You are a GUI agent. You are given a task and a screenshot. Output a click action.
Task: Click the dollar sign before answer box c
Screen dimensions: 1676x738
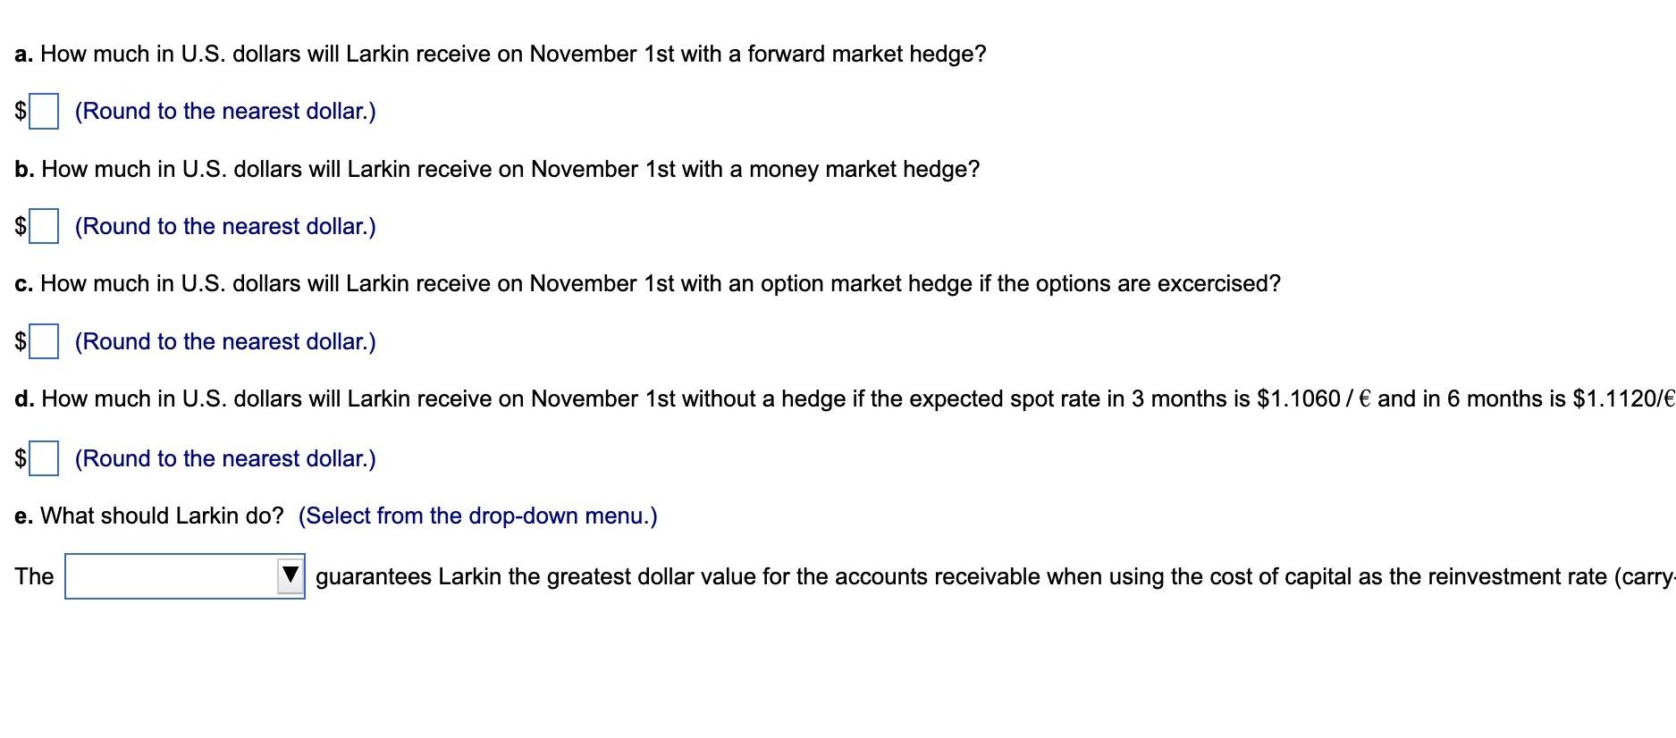(19, 340)
